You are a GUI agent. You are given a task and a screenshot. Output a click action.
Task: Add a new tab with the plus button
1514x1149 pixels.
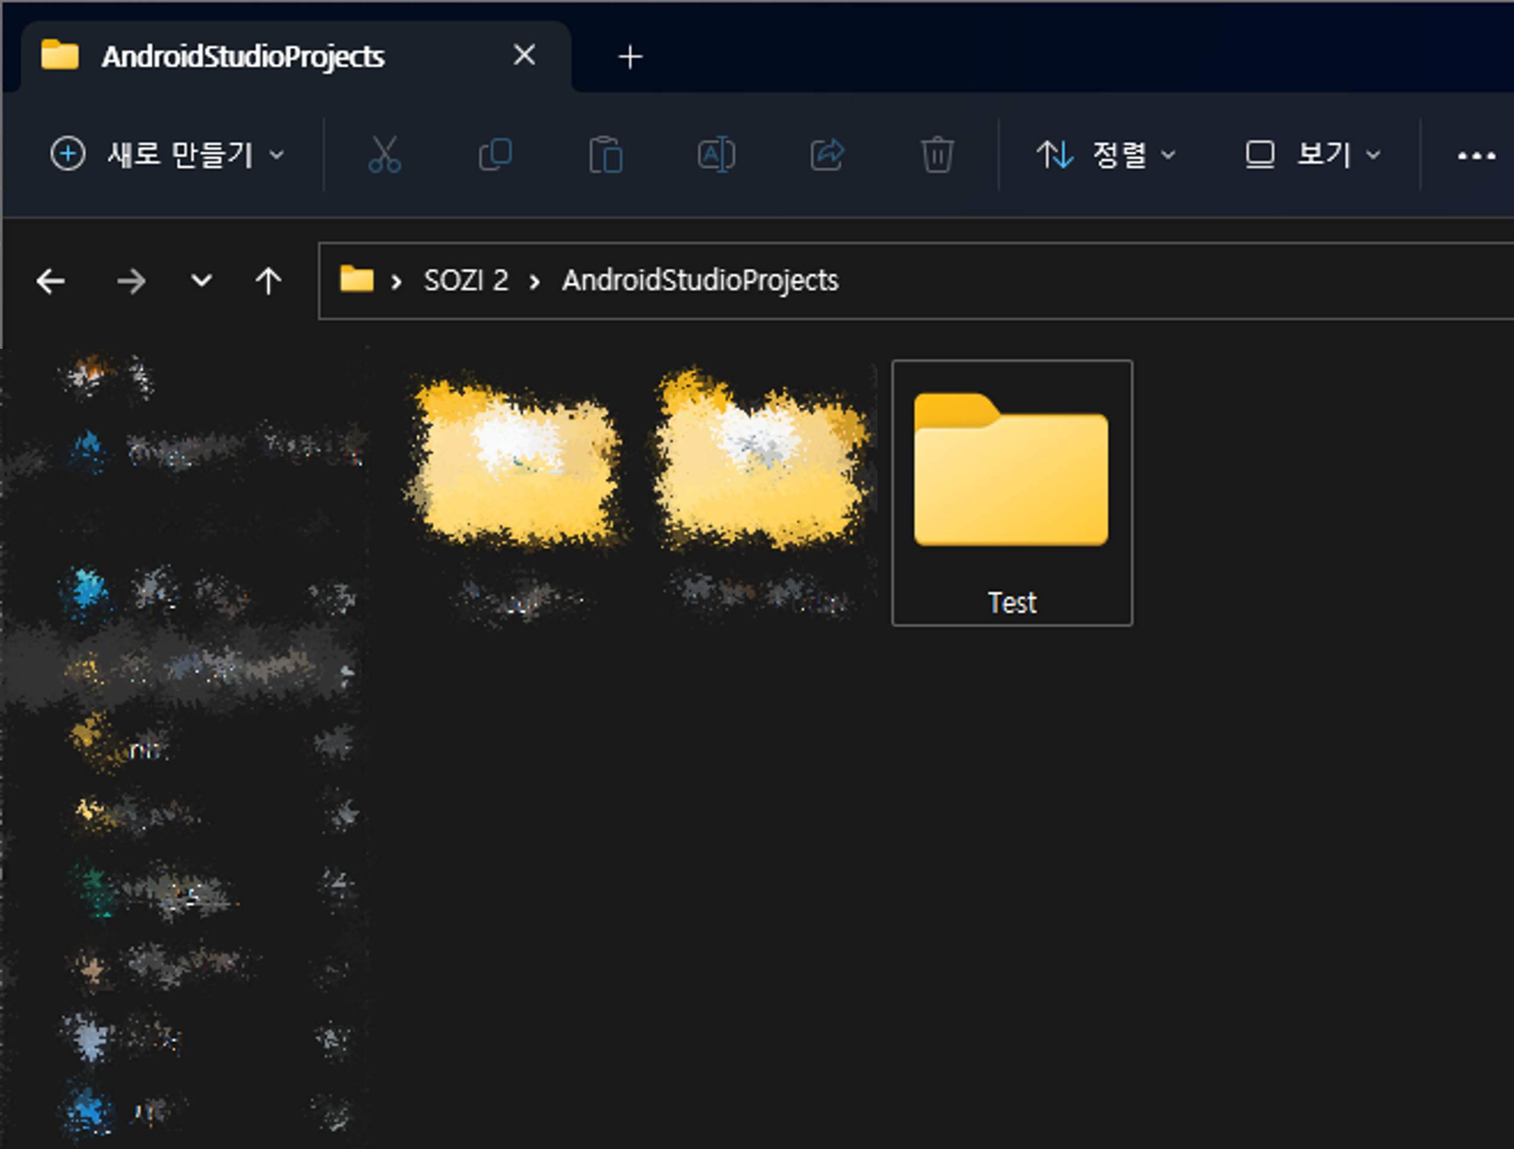point(630,57)
